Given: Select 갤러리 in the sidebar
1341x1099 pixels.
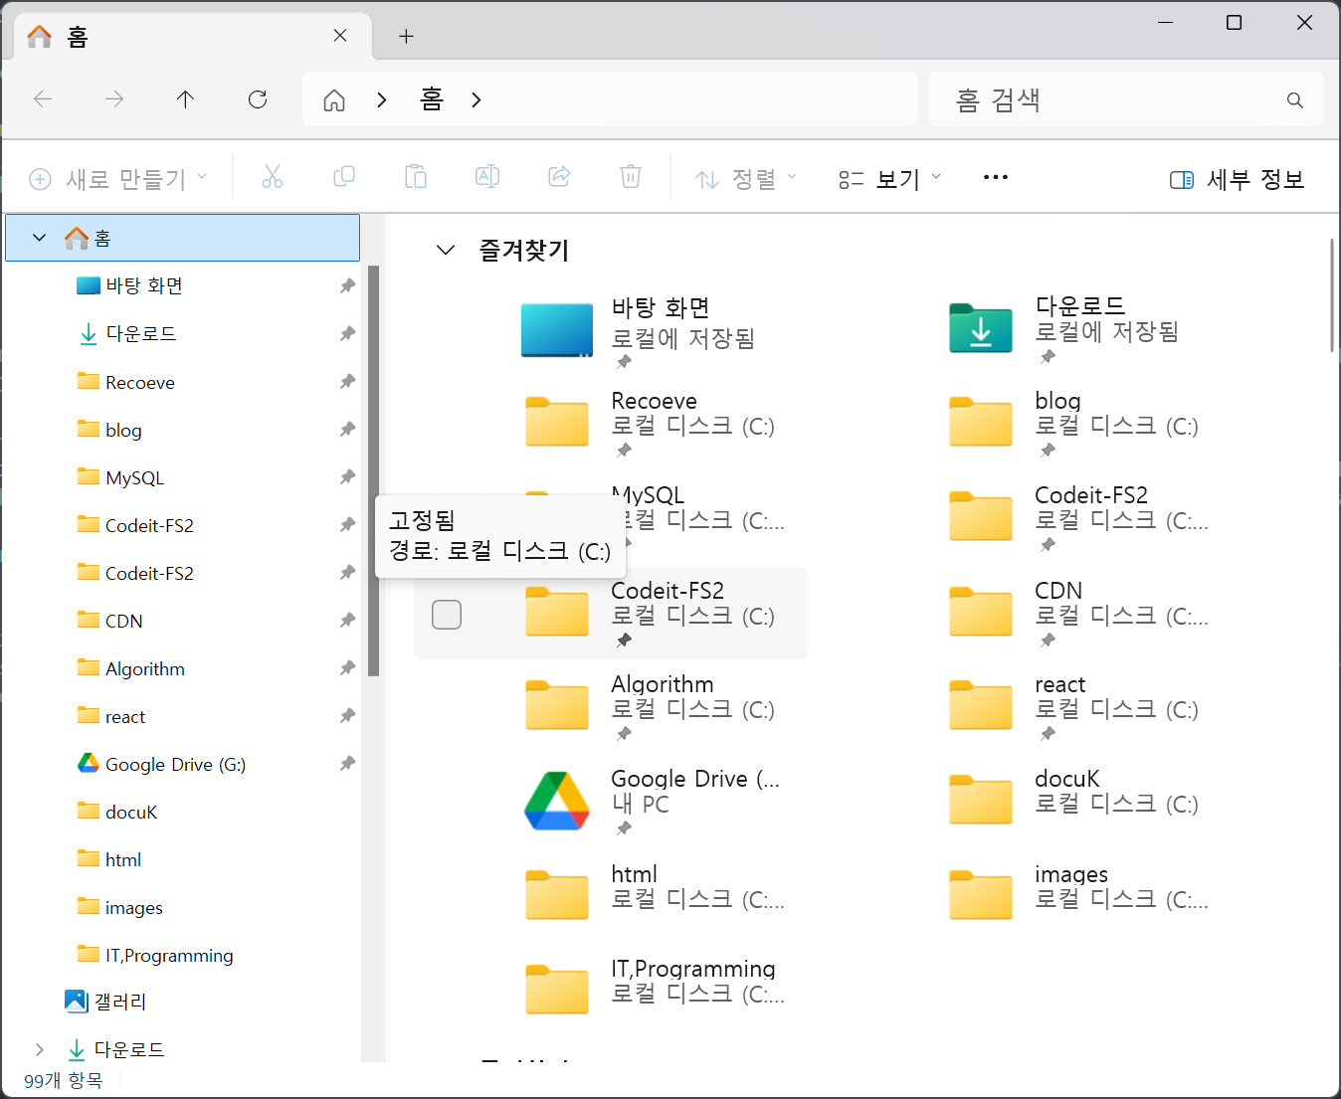Looking at the screenshot, I should pos(119,1002).
